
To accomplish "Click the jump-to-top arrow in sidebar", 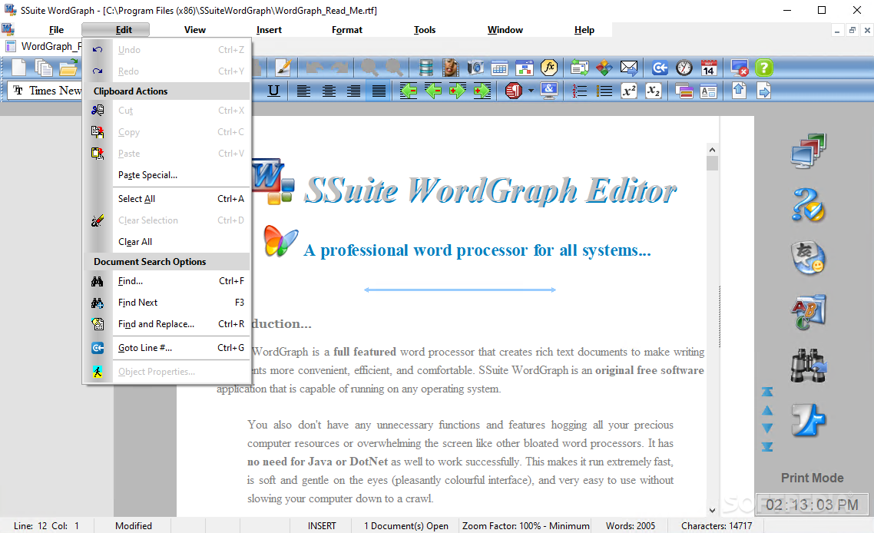I will coord(767,392).
